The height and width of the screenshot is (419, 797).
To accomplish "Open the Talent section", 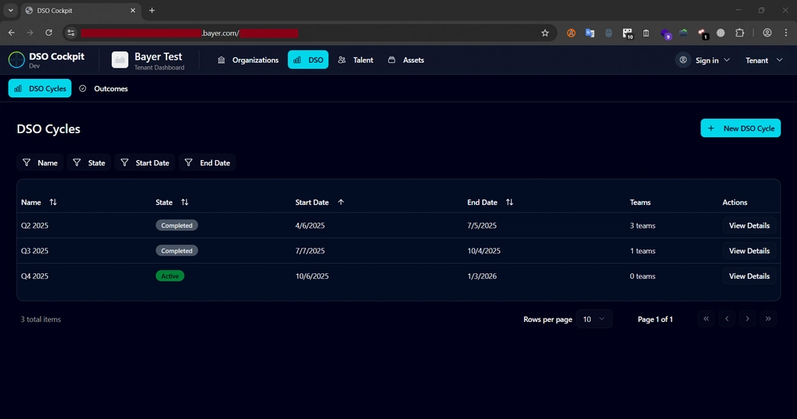I will coord(355,60).
